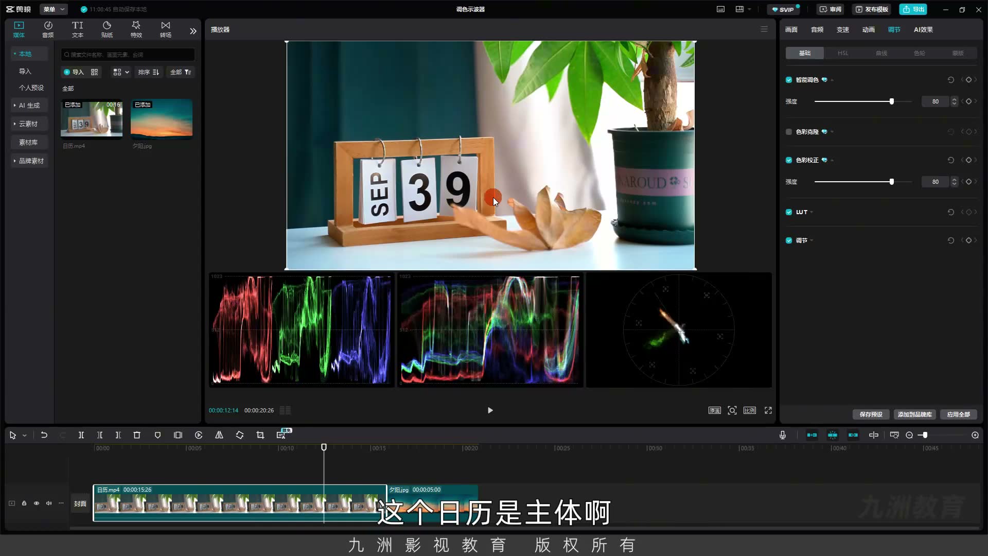This screenshot has height=556, width=988.
Task: Toggle preview axis icon
Action: point(874,435)
